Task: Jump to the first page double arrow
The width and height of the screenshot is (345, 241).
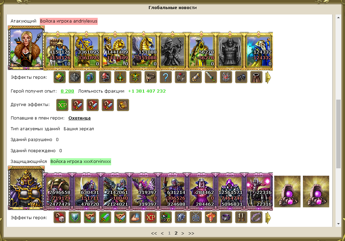Action: 154,233
